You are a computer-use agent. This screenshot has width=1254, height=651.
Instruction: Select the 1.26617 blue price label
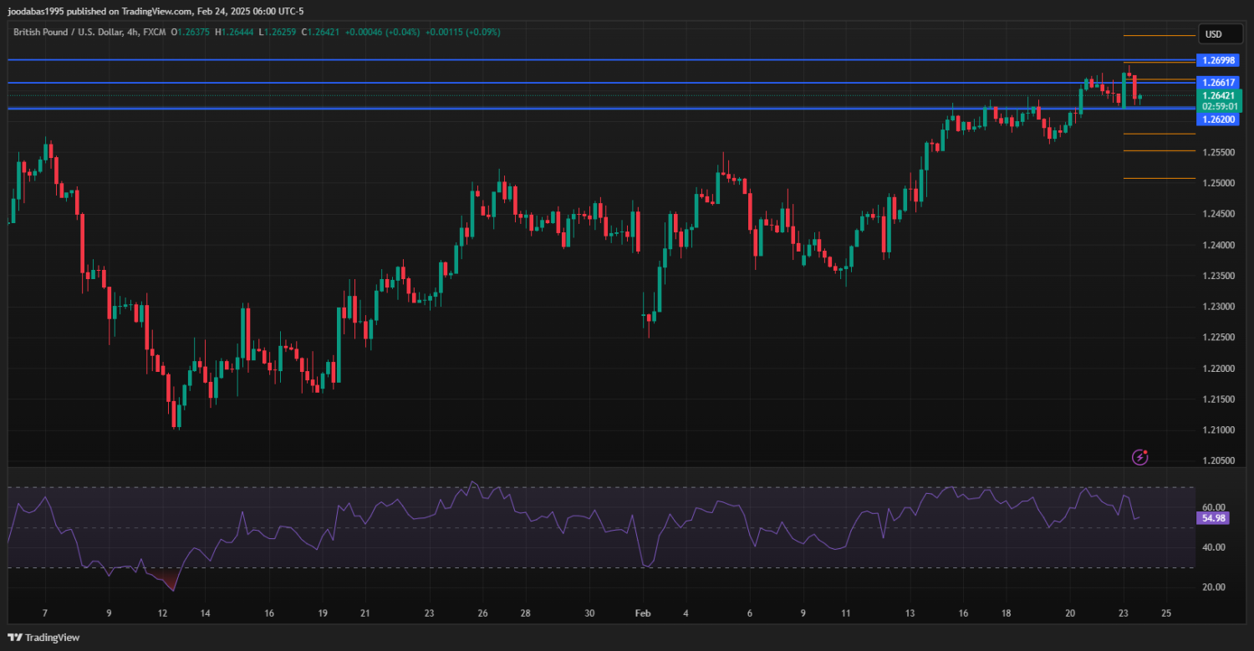pyautogui.click(x=1217, y=83)
